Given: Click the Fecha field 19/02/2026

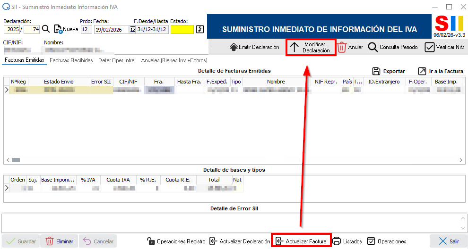Looking at the screenshot, I should 112,30.
